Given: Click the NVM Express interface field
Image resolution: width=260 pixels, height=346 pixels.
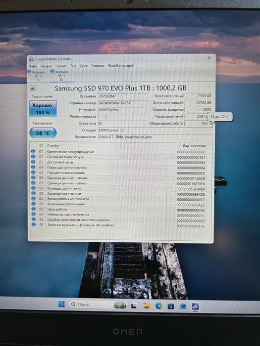Looking at the screenshot, I should click(123, 110).
